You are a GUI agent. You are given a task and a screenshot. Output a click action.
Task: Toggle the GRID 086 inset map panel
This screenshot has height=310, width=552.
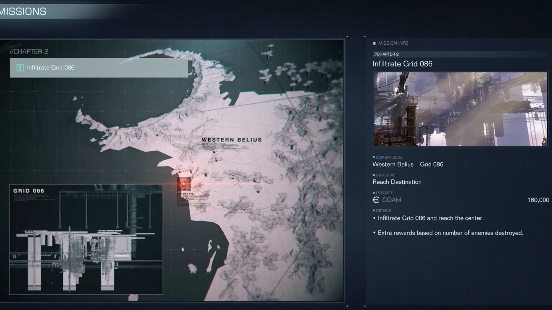(85, 240)
